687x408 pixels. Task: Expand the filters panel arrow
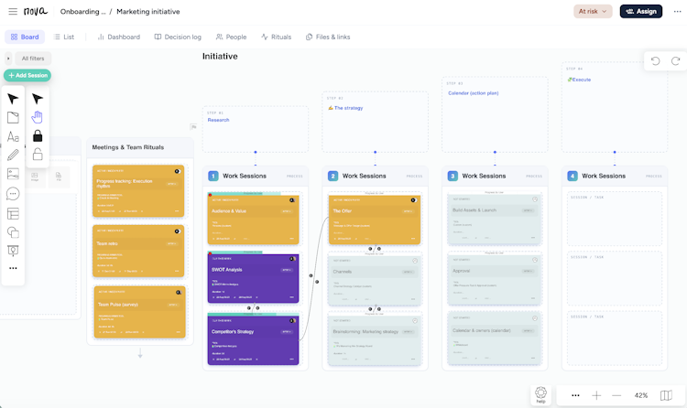8,59
